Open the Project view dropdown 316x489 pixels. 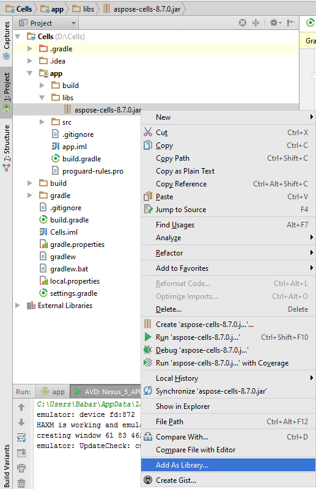tap(47, 23)
